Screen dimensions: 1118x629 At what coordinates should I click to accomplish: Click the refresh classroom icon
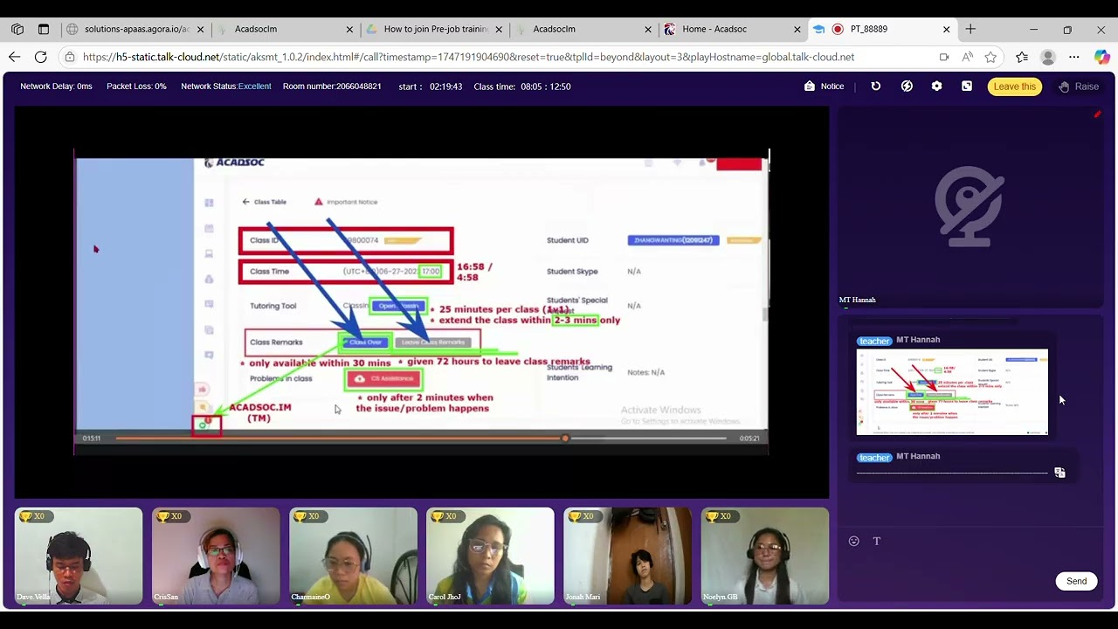click(876, 86)
